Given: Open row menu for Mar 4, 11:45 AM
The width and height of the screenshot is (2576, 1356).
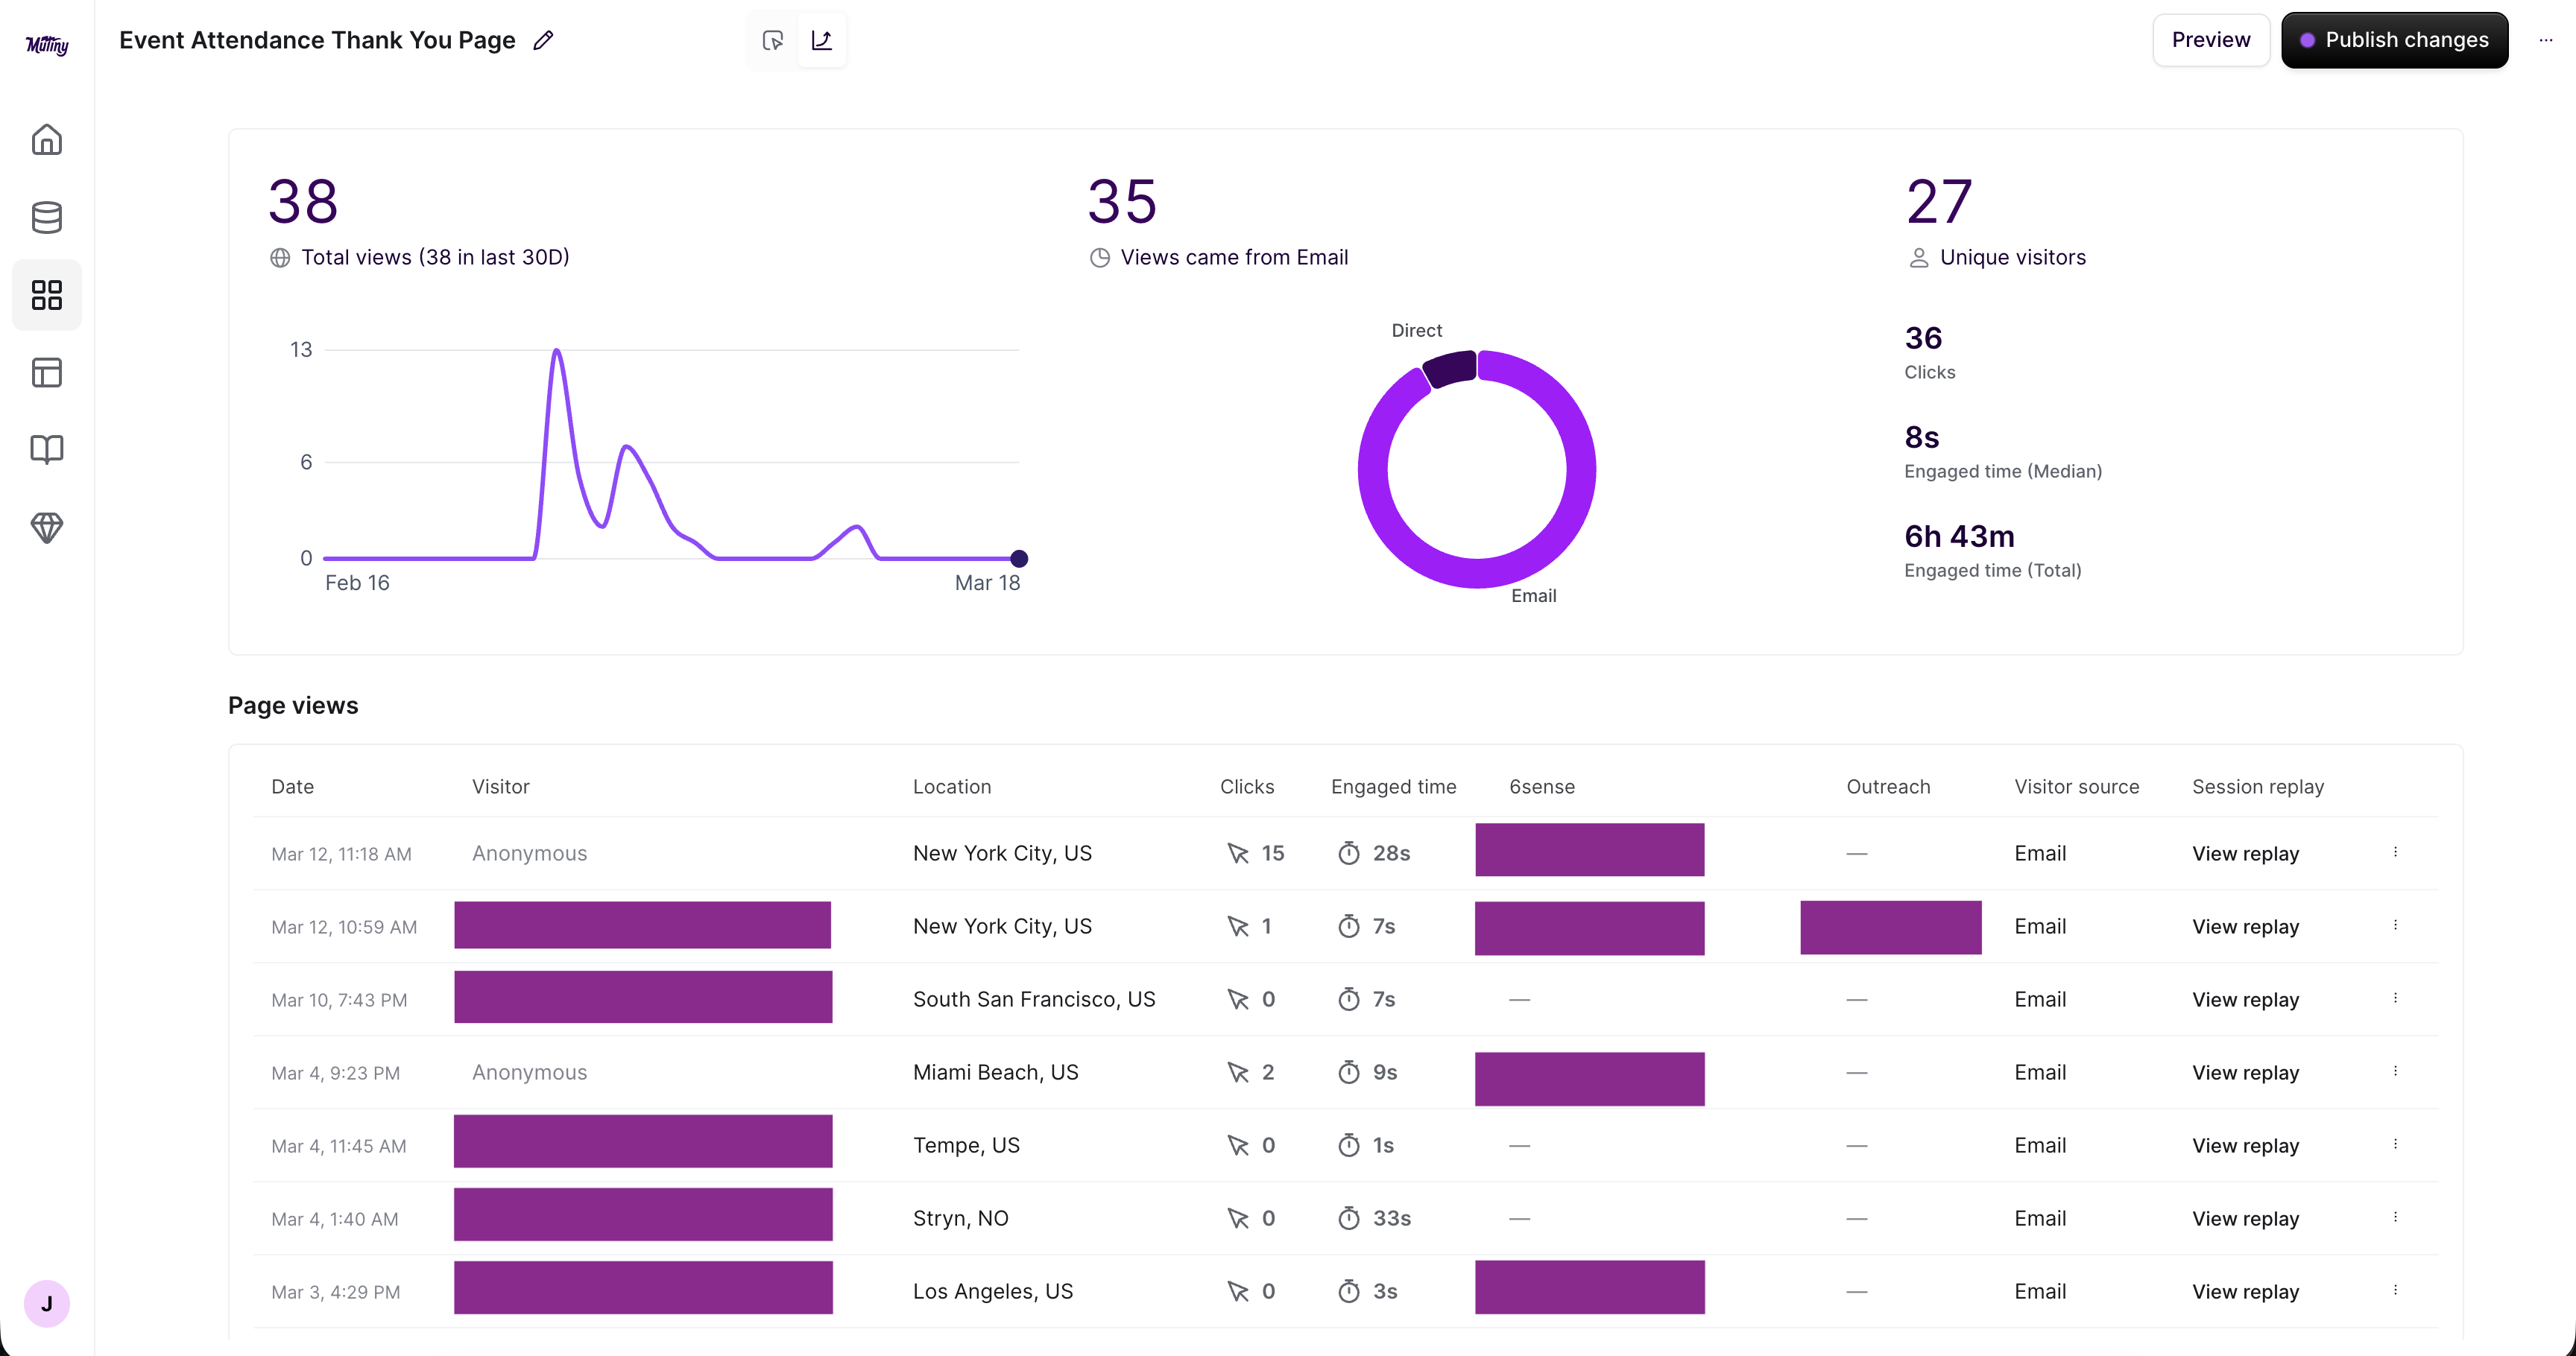Looking at the screenshot, I should click(2395, 1144).
